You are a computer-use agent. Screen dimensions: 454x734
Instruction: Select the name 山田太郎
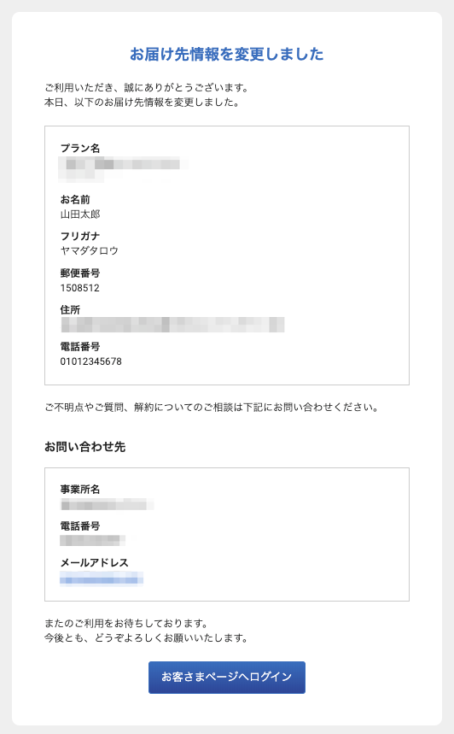80,214
